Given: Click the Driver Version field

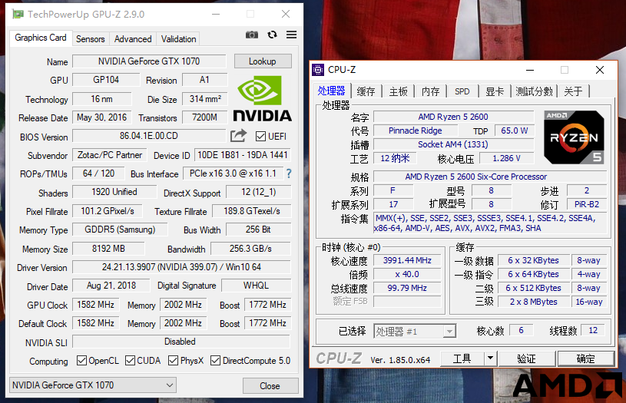Looking at the screenshot, I should point(181,267).
